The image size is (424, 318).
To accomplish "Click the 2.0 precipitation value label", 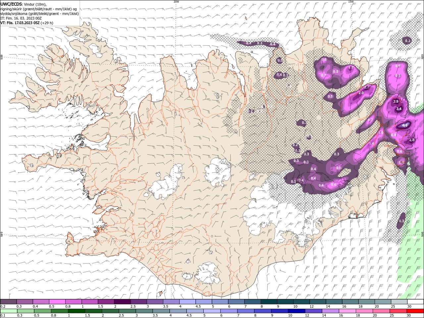I will tap(361, 93).
